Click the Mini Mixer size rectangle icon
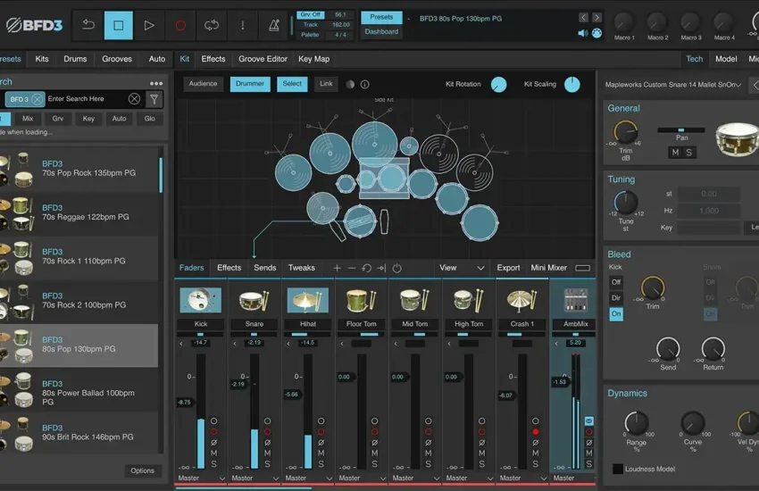759x491 pixels. (x=582, y=268)
